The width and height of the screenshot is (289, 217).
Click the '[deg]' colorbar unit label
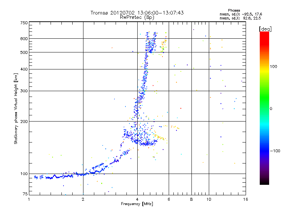point(265,29)
